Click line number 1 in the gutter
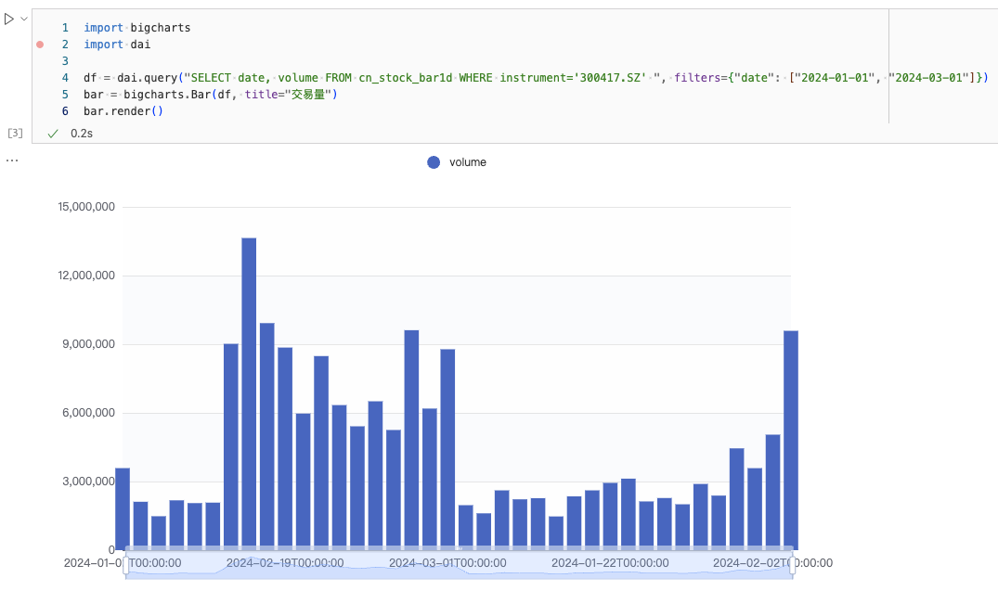998x591 pixels. pyautogui.click(x=65, y=28)
